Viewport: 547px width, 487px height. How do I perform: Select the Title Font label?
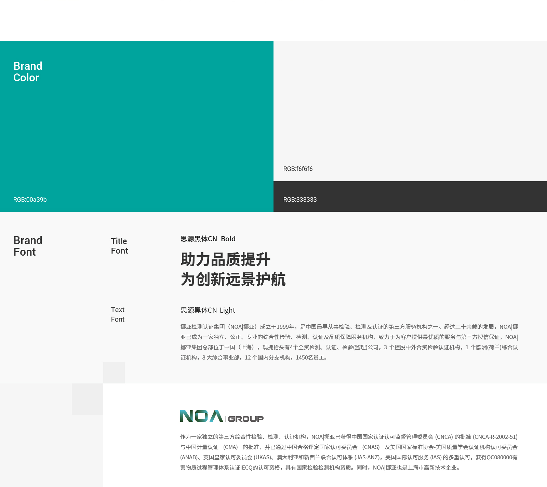click(119, 246)
